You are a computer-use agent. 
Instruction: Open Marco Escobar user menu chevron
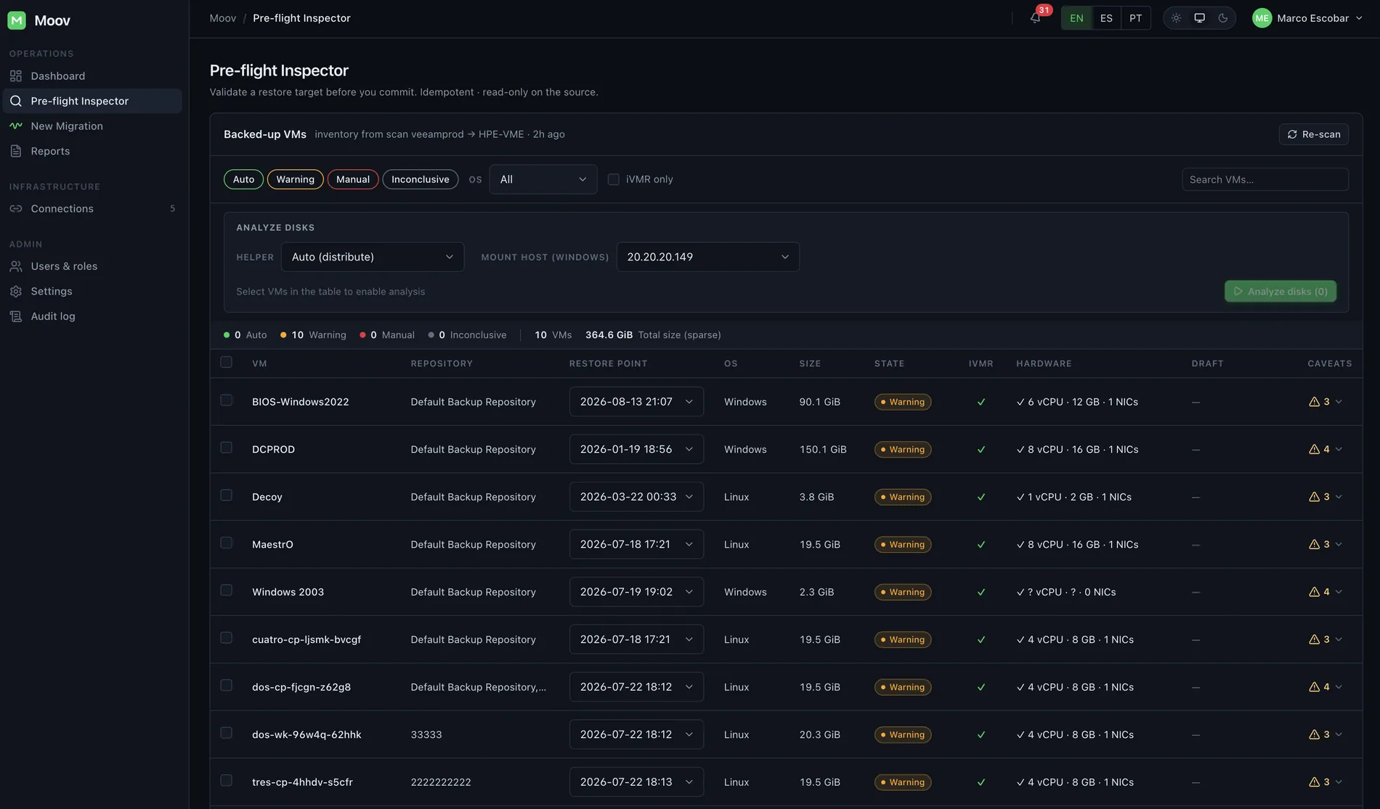pos(1359,18)
